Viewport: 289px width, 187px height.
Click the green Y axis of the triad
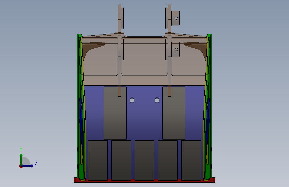pyautogui.click(x=21, y=159)
